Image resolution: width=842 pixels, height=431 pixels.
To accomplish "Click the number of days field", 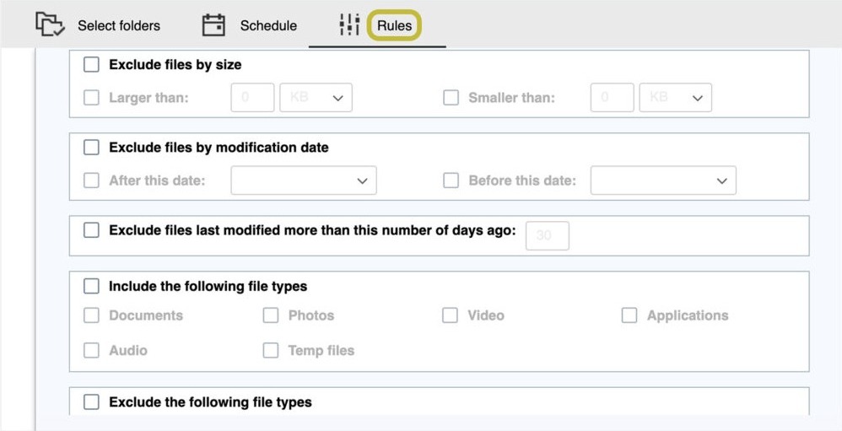I will click(548, 235).
